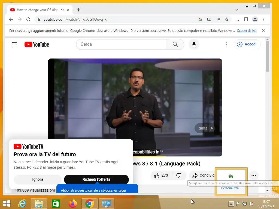Click the forward navigation arrow
Viewport: 279px width, 209px height.
(x=20, y=19)
